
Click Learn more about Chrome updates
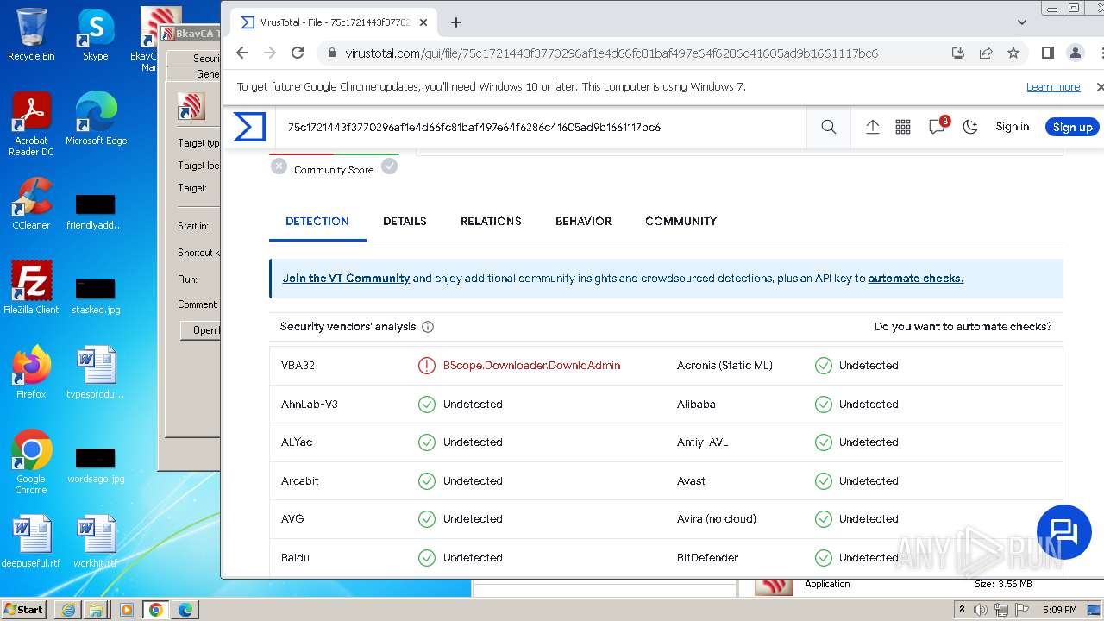1053,87
